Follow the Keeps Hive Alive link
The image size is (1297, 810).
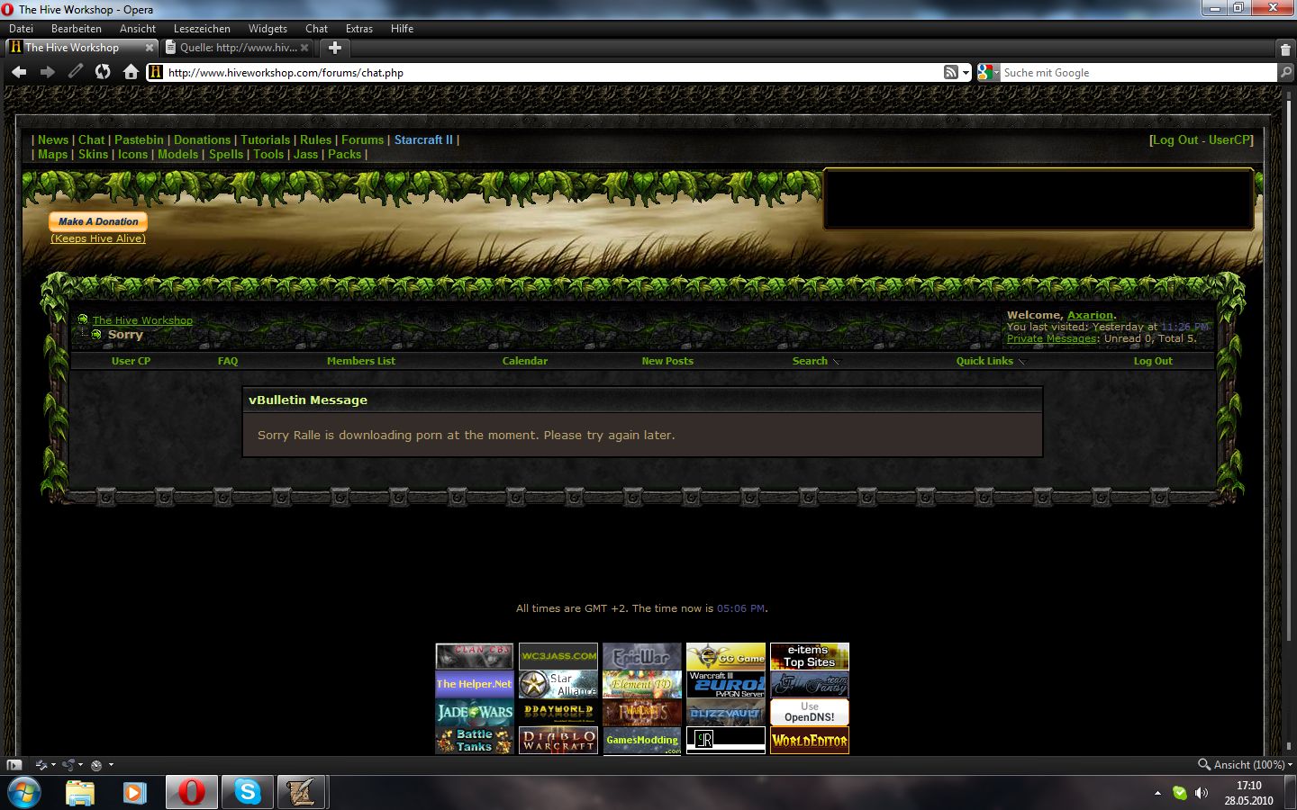pyautogui.click(x=98, y=238)
